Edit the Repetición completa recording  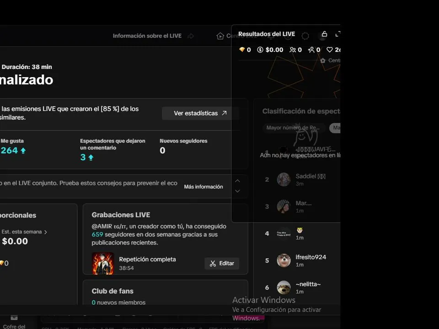tap(222, 264)
